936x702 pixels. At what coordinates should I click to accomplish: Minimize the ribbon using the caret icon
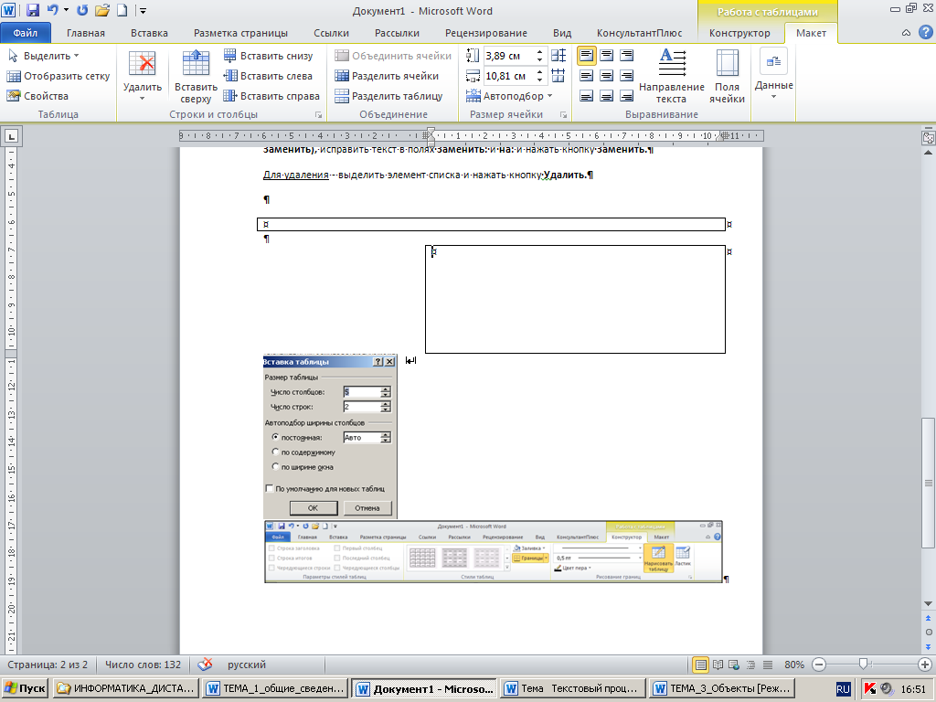click(906, 33)
